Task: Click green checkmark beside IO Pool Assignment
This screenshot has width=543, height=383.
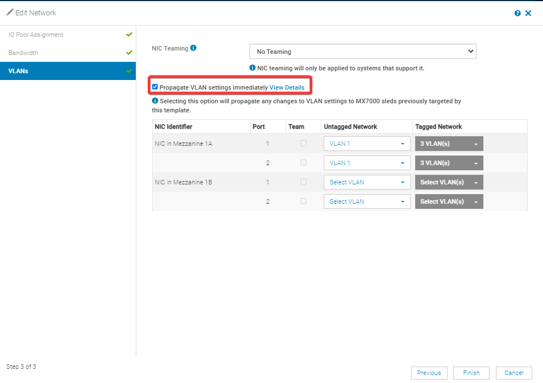Action: point(129,35)
